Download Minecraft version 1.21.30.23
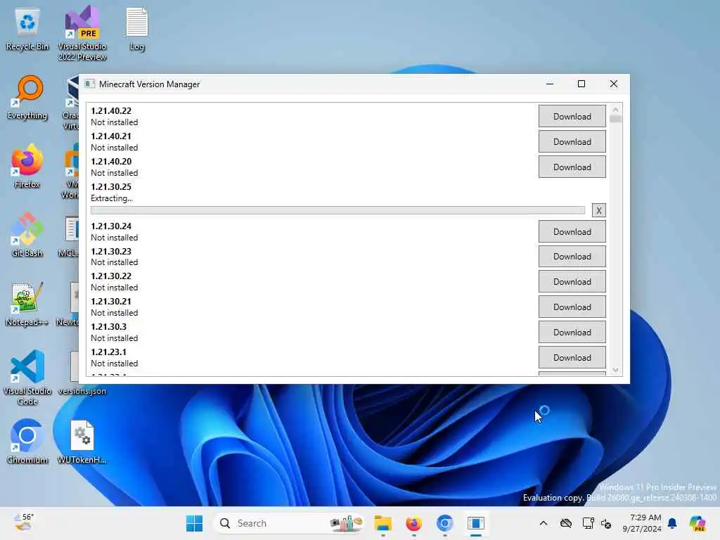The height and width of the screenshot is (540, 720). tap(572, 256)
